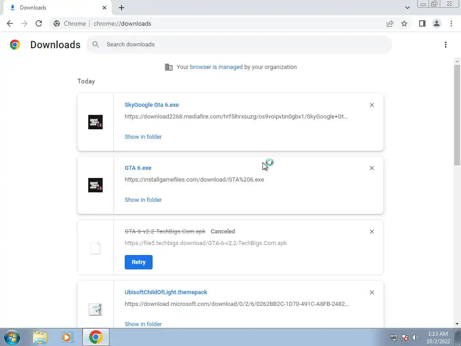
Task: Open Windows Media Player from the taskbar
Action: click(x=67, y=337)
